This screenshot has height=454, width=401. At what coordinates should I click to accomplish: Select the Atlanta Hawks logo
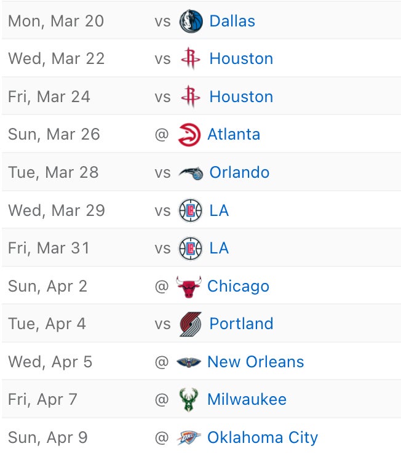pyautogui.click(x=189, y=135)
